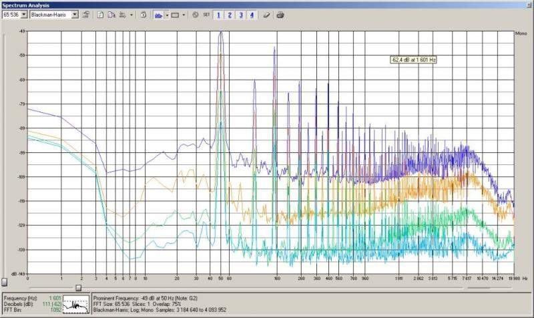Toggle snapshot 2

coord(230,15)
